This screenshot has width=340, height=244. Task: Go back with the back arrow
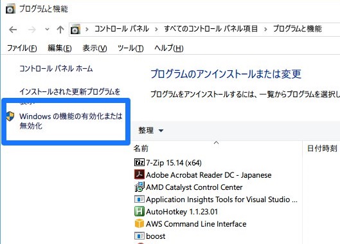coord(13,30)
